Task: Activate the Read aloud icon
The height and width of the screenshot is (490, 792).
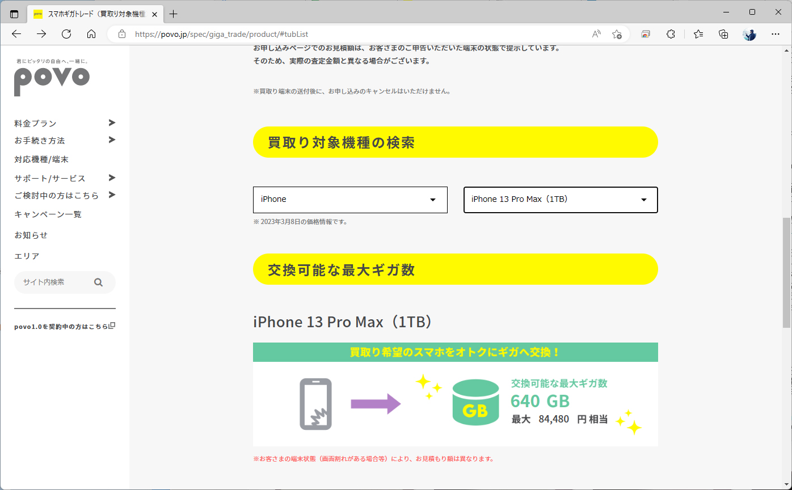Action: coord(596,34)
